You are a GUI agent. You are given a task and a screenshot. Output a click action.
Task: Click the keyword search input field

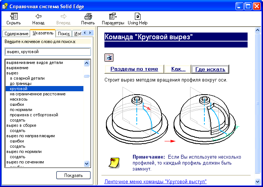pos(48,52)
